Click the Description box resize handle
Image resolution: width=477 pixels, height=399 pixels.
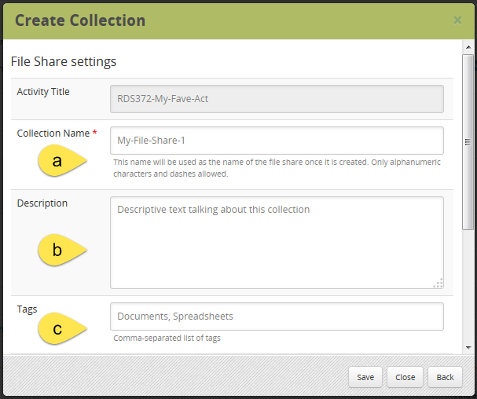click(438, 283)
